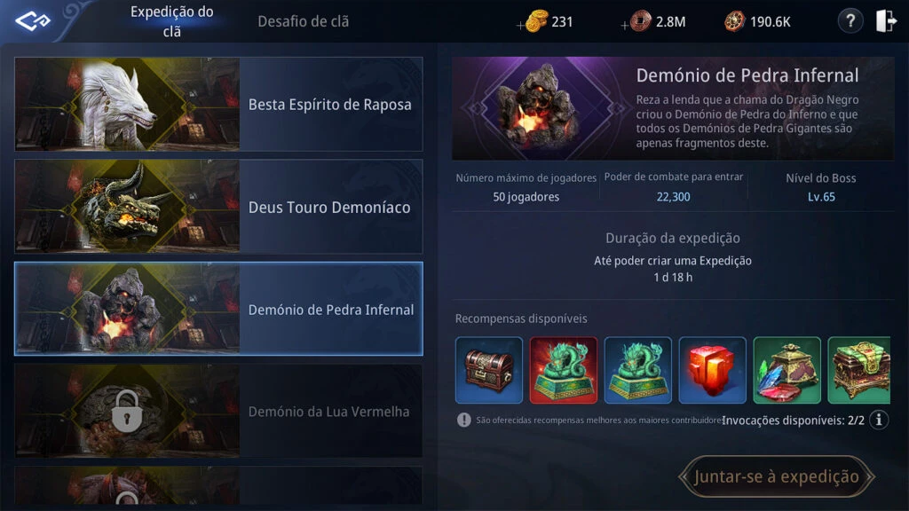The height and width of the screenshot is (511, 909).
Task: Open the help question mark icon
Action: [x=850, y=21]
